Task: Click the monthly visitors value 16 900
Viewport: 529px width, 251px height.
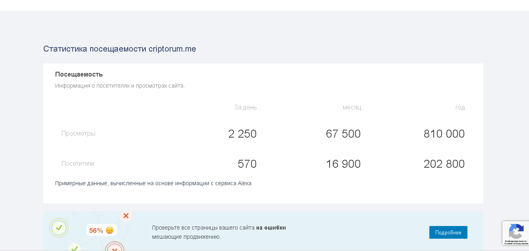Action: 343,163
